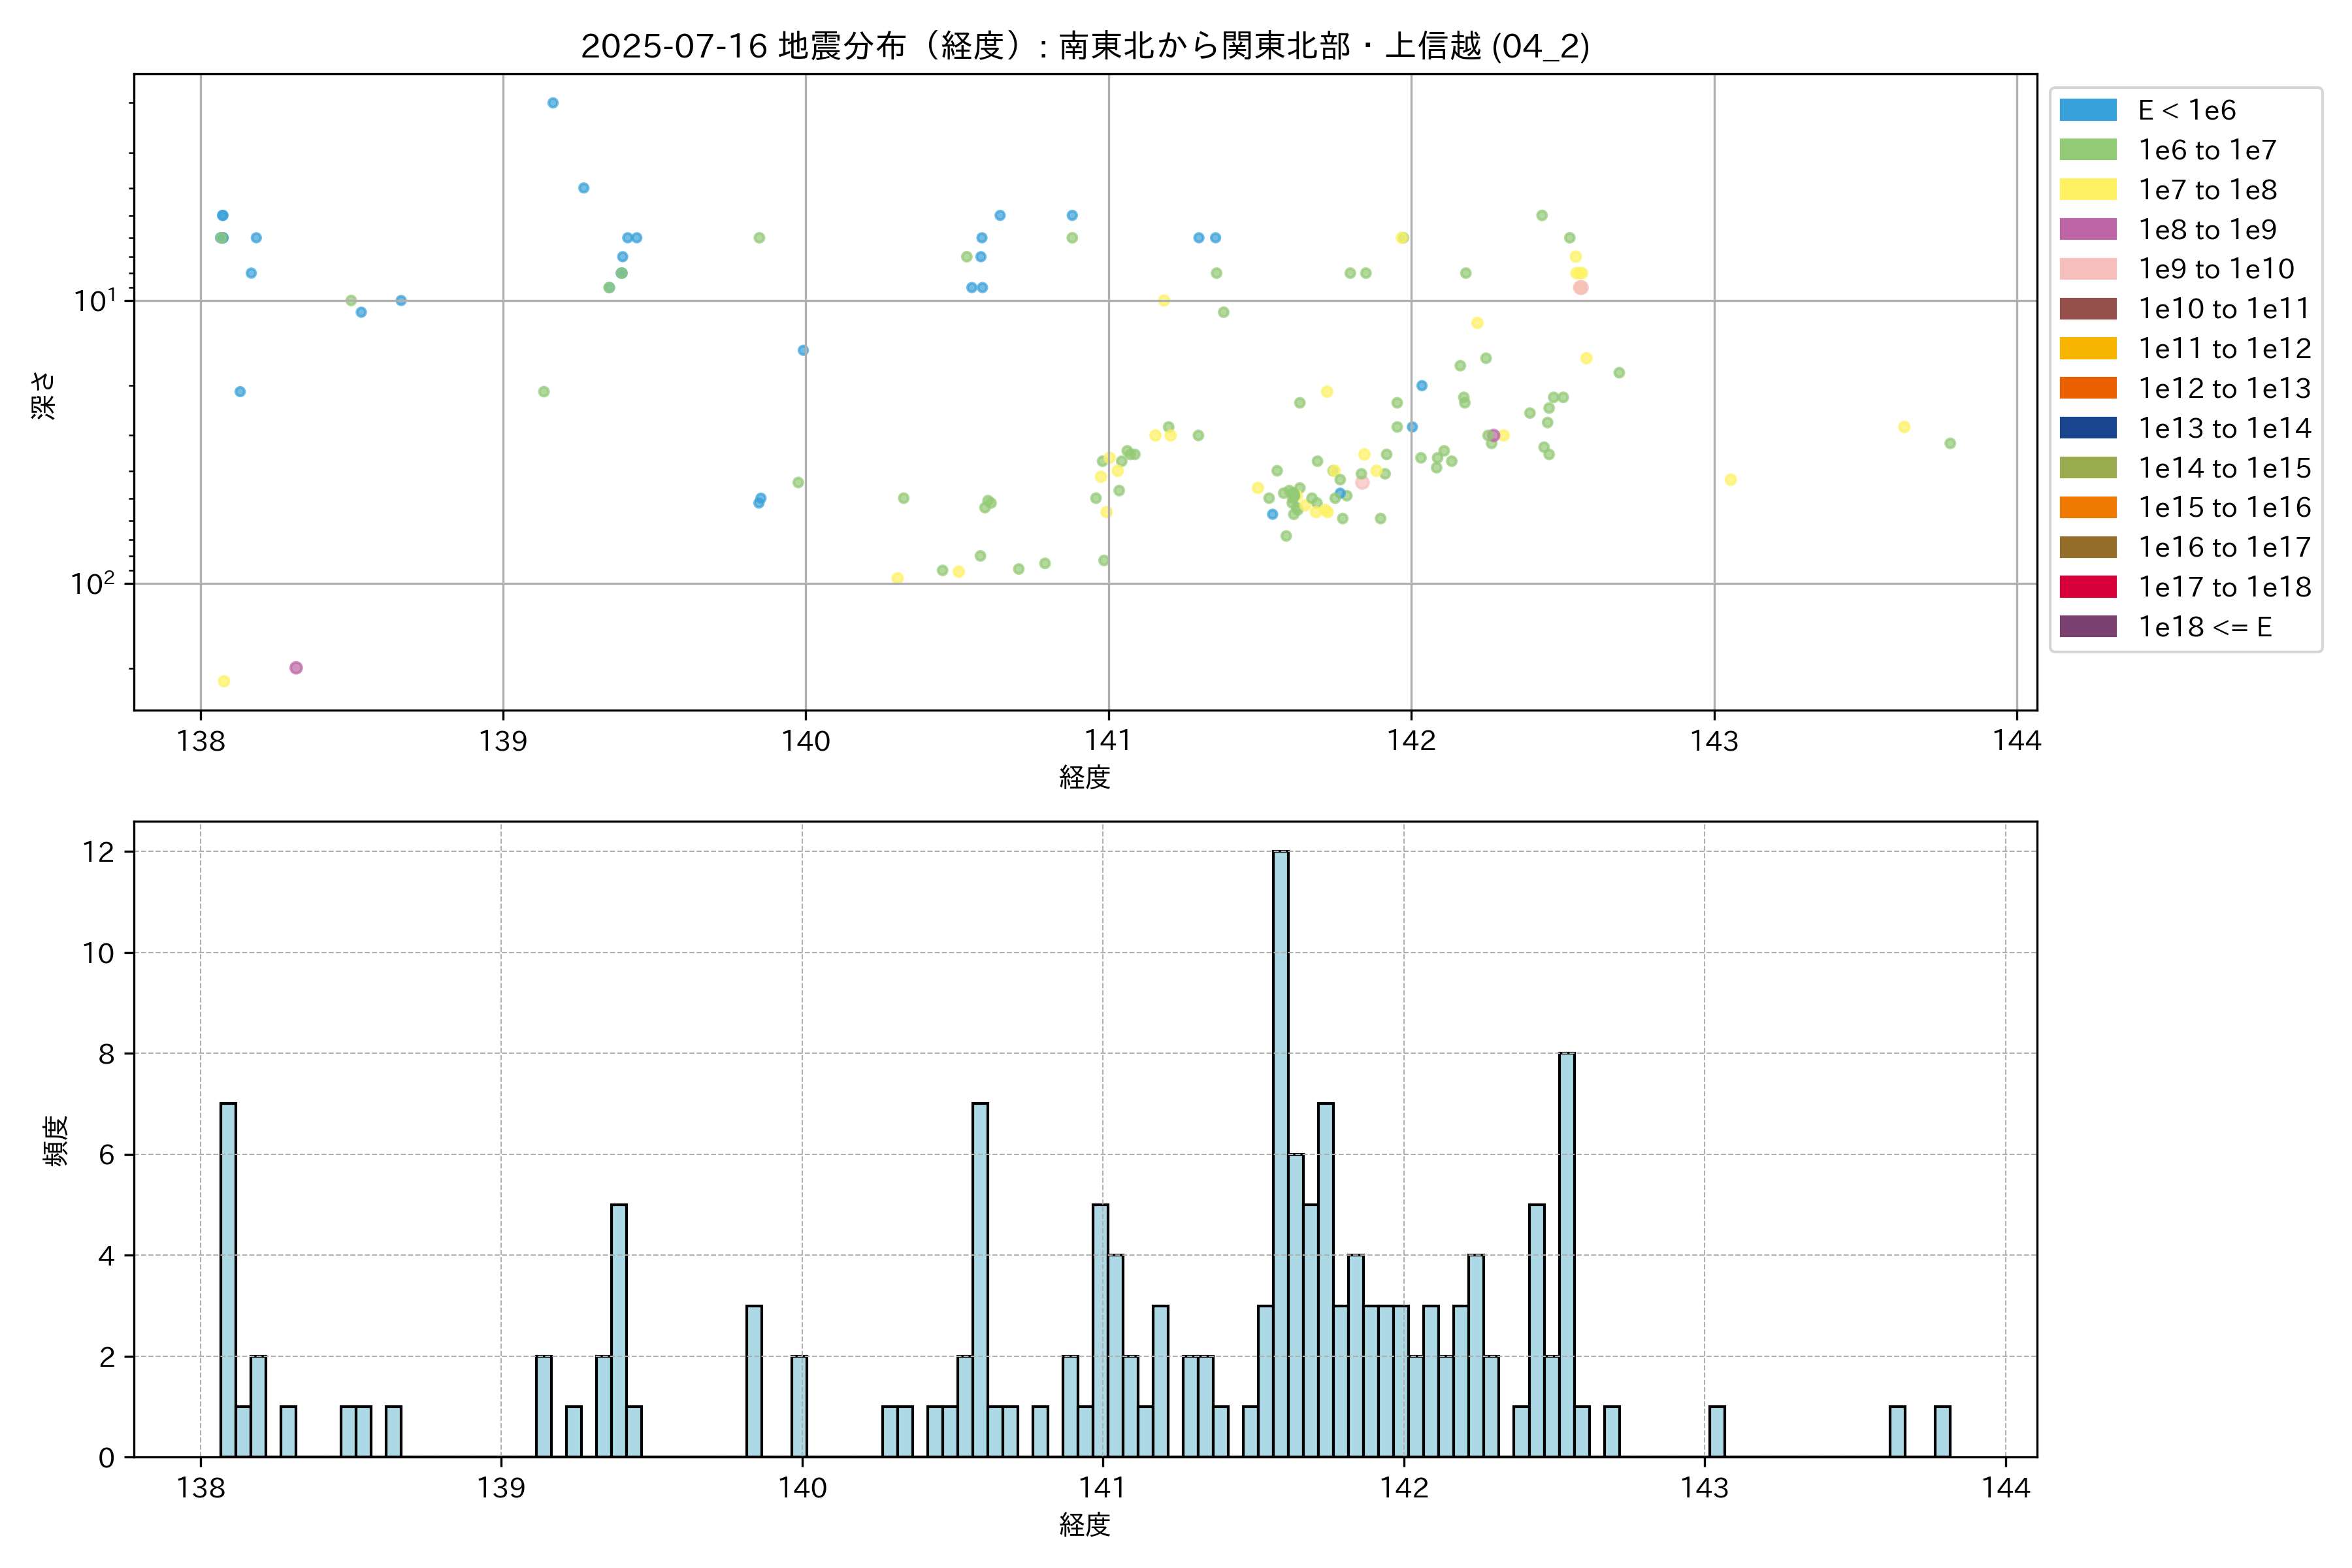This screenshot has width=2352, height=1568.
Task: Click the magenta scatter point near longitude 138.3
Action: [x=296, y=668]
